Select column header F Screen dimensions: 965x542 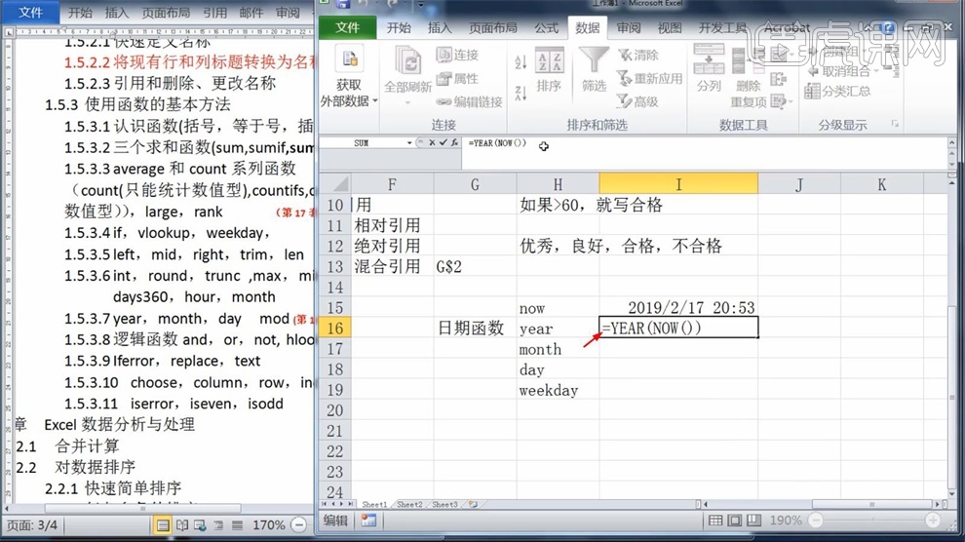pyautogui.click(x=392, y=184)
